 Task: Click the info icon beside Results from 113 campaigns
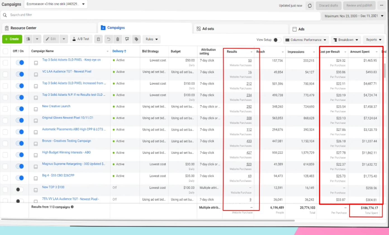pyautogui.click(x=72, y=207)
